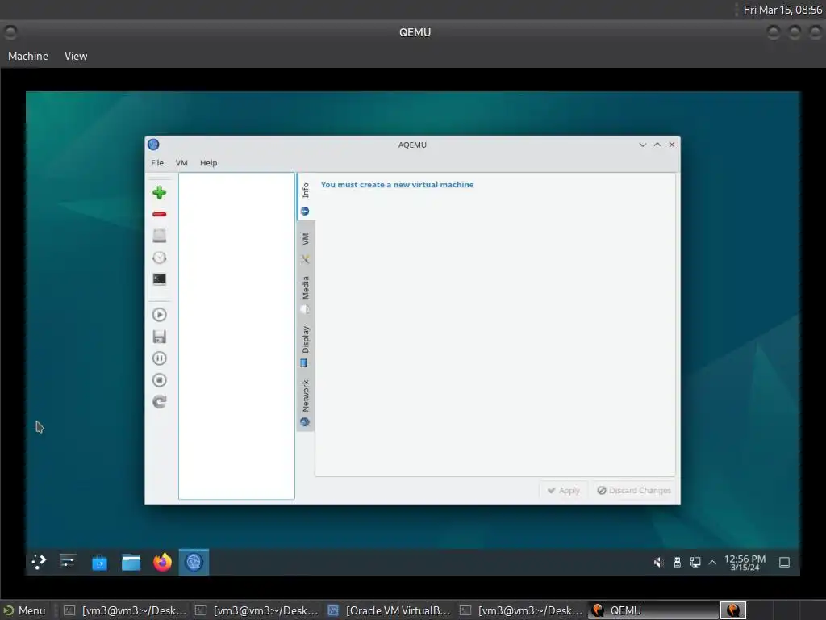Click the empty virtual machine list panel

click(236, 336)
